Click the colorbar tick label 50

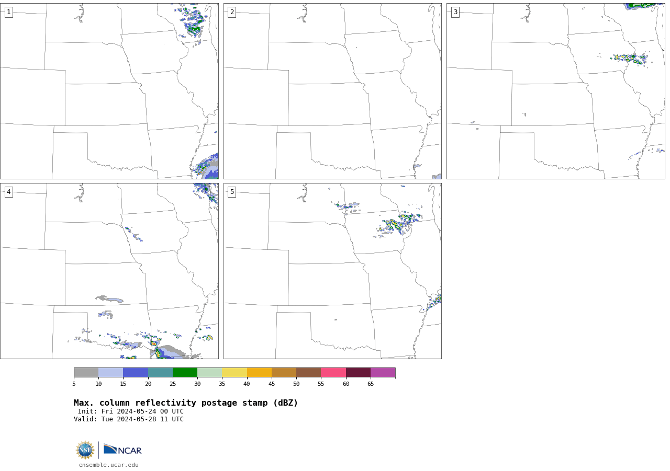(296, 384)
